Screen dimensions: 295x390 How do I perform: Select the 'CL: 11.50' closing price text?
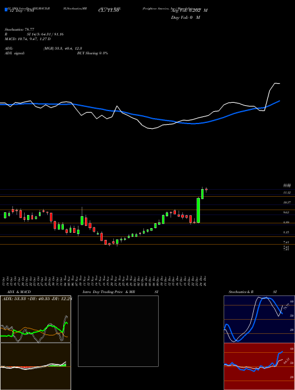point(109,11)
